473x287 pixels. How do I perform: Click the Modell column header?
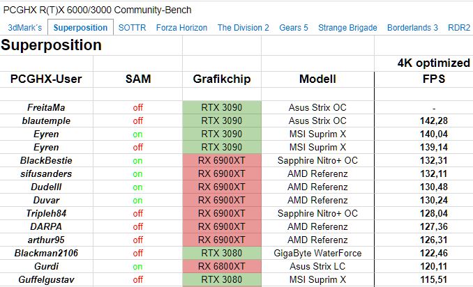[317, 79]
